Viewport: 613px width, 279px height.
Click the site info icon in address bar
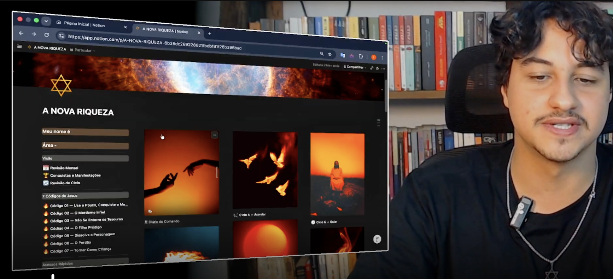61,36
